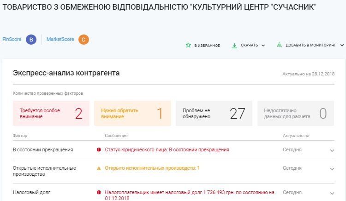The width and height of the screenshot is (346, 201).
Task: Click the monitoring triangle icon
Action: tap(280, 45)
